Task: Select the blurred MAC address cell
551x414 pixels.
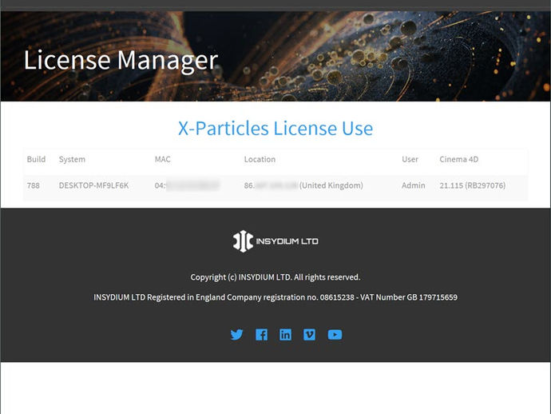Action: [188, 185]
